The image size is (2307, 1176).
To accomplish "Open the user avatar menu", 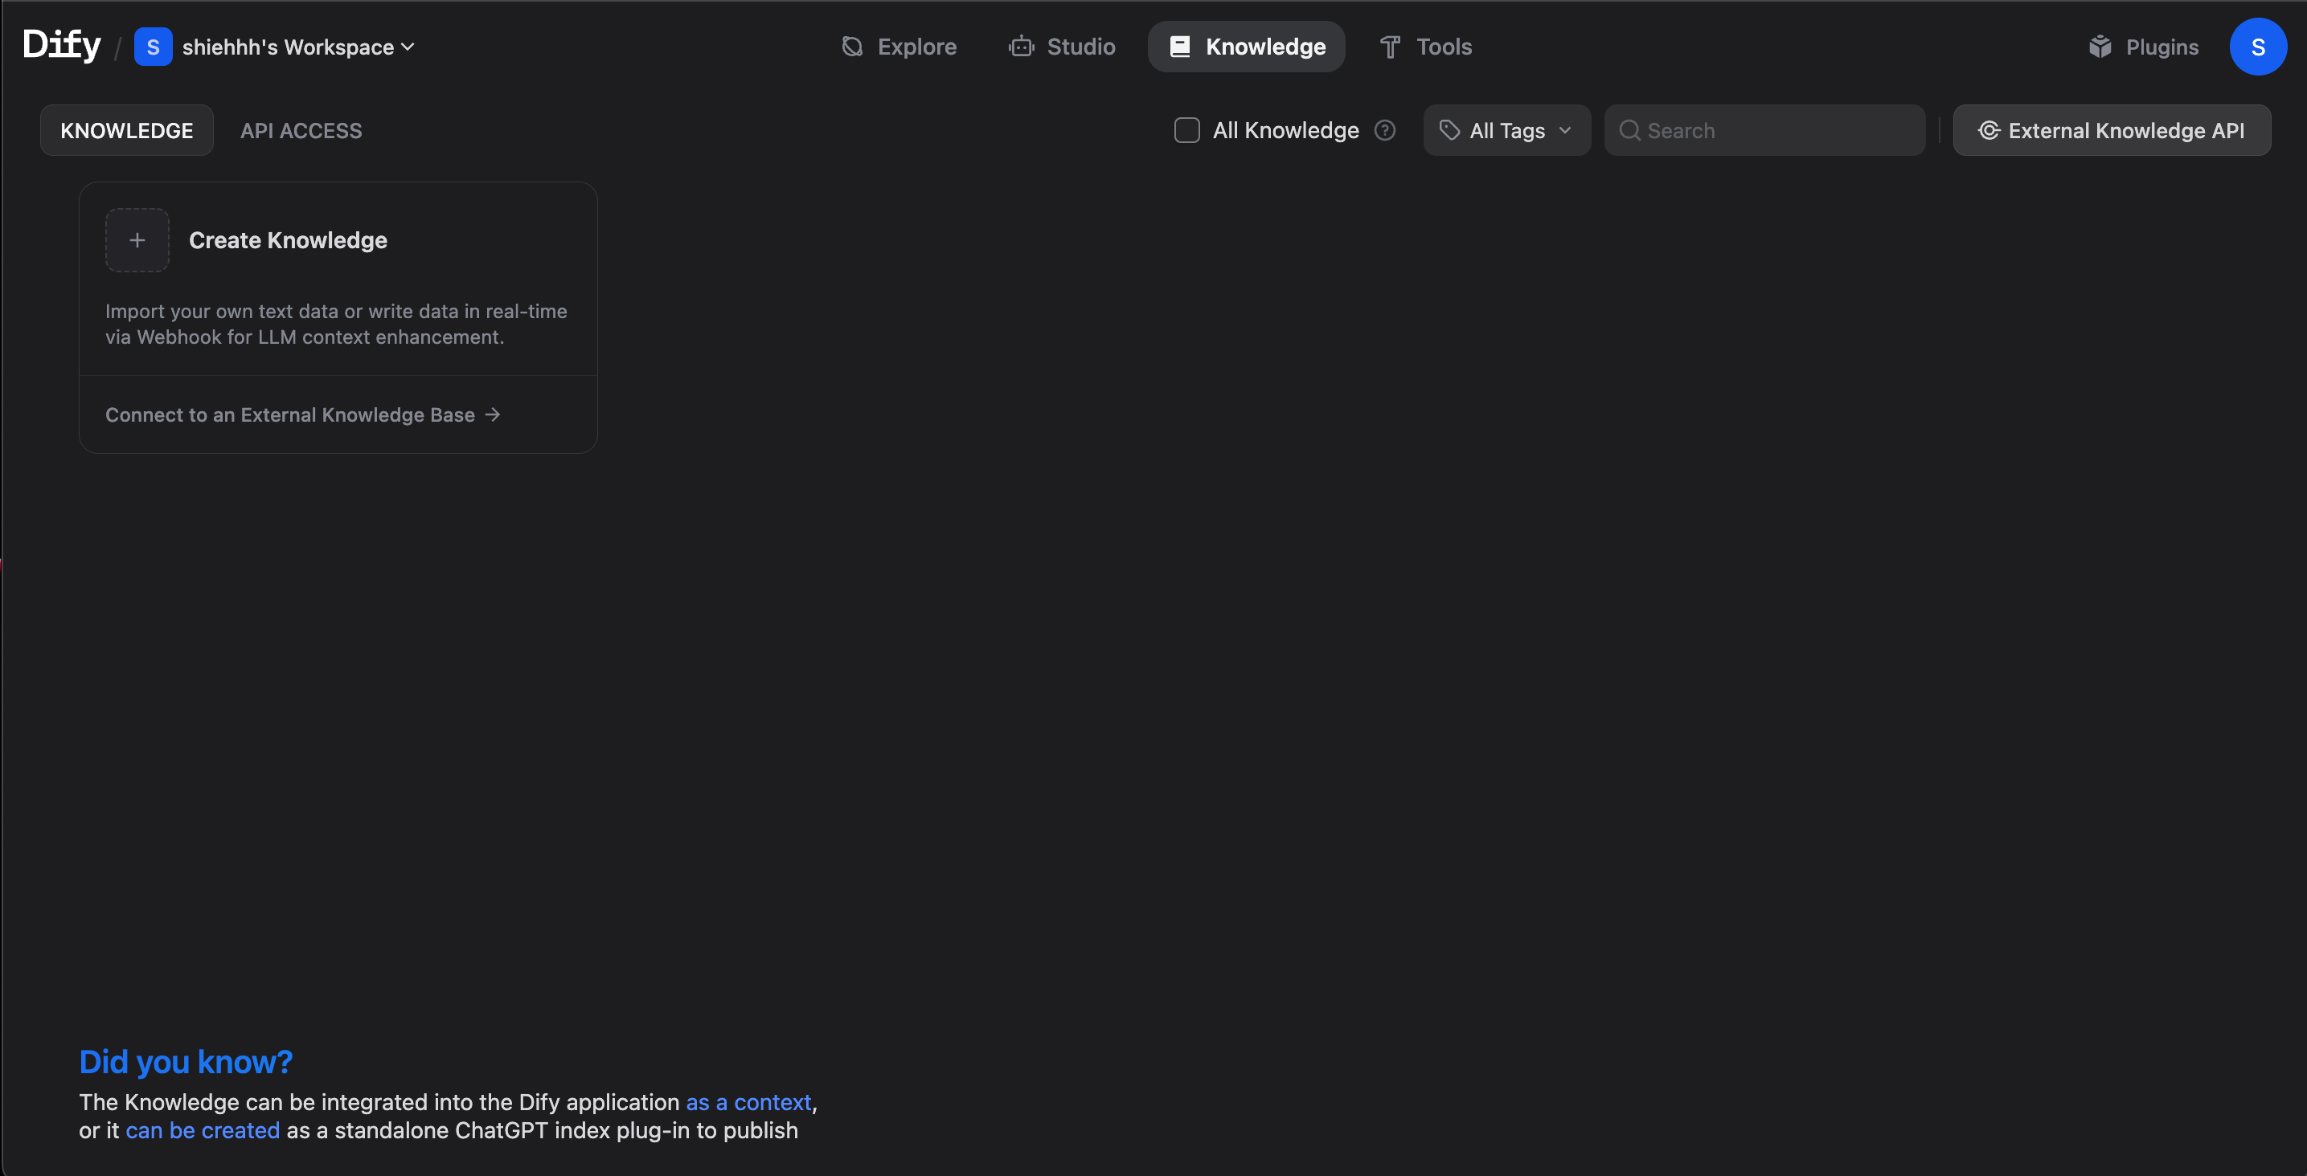I will tap(2257, 47).
